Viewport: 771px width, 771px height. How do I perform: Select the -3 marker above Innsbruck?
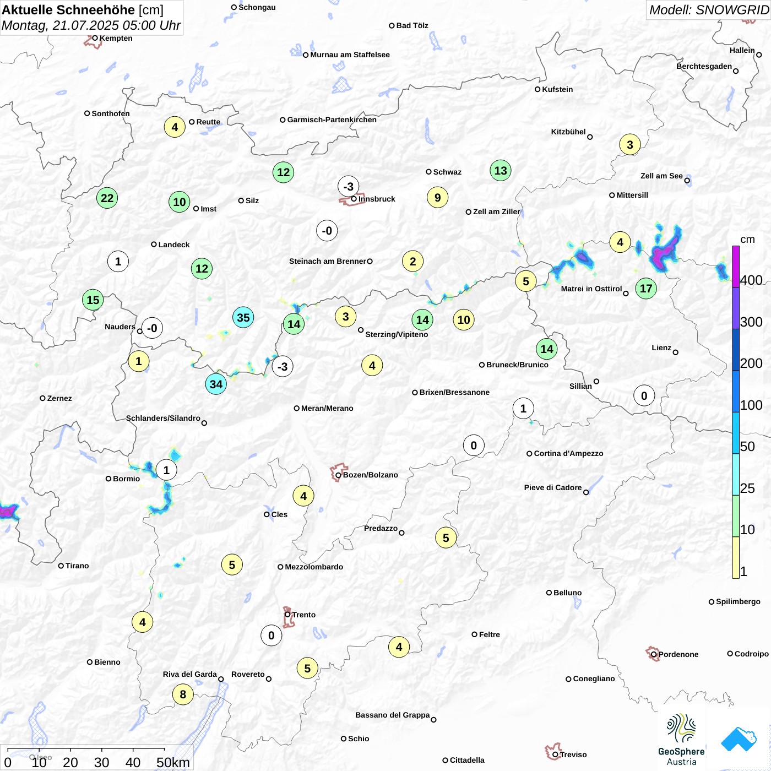(349, 186)
